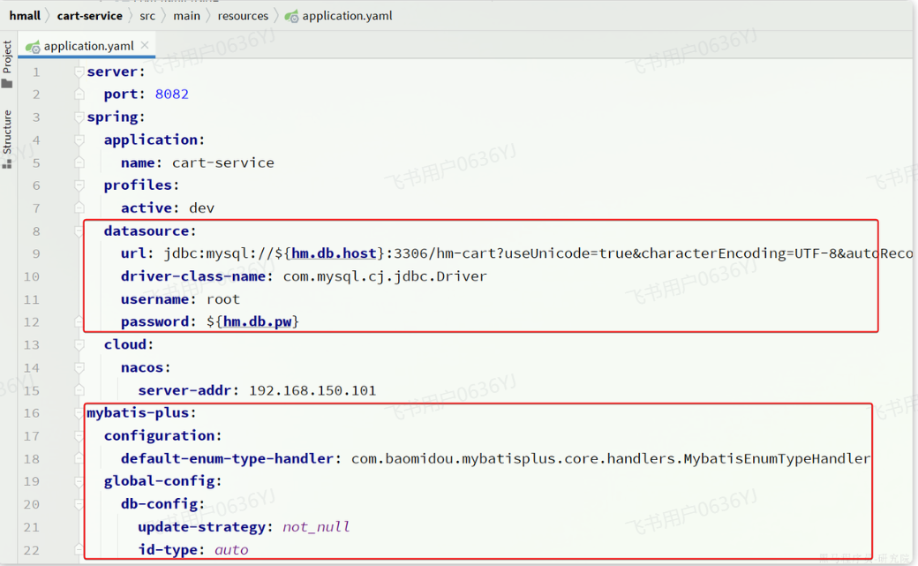
Task: Click the server-addr value 192.168.150.101
Action: [x=312, y=390]
